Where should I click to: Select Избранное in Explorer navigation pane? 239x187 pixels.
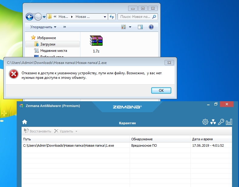pos(44,38)
